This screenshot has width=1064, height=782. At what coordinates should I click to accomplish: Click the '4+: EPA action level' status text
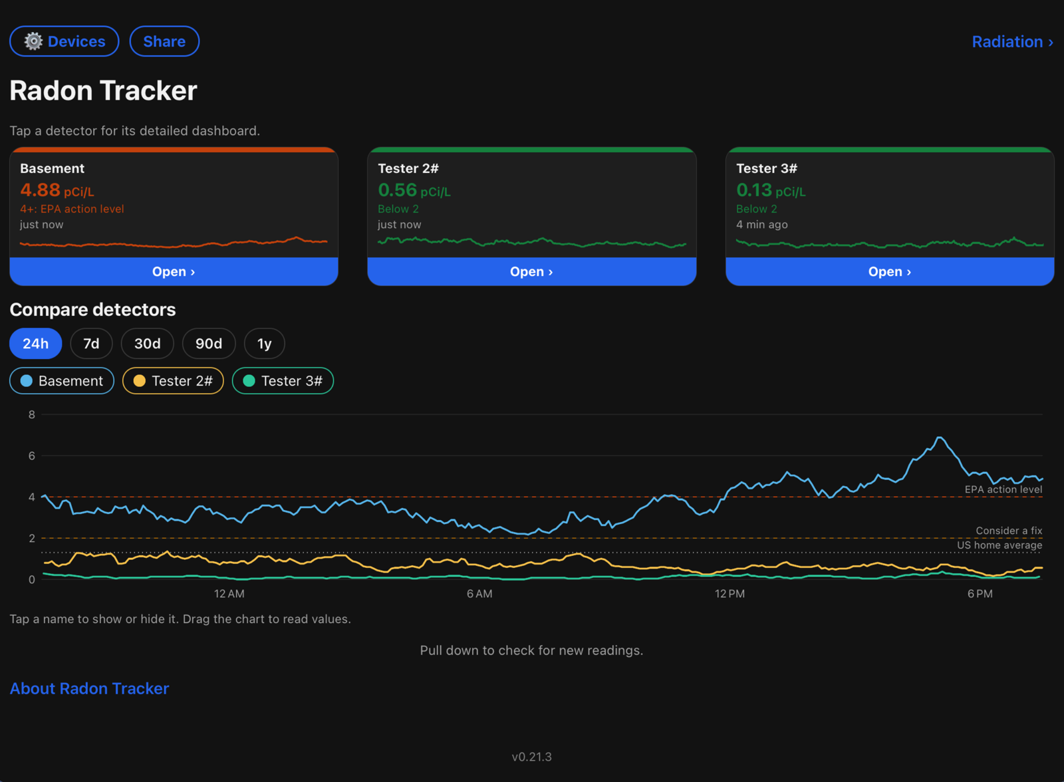click(x=72, y=209)
